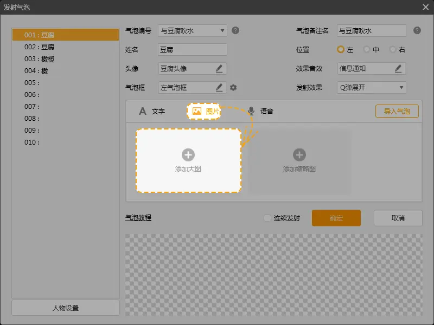Viewport: 434px width, 325px height.
Task: Choose the 右 position radio button
Action: pyautogui.click(x=393, y=49)
